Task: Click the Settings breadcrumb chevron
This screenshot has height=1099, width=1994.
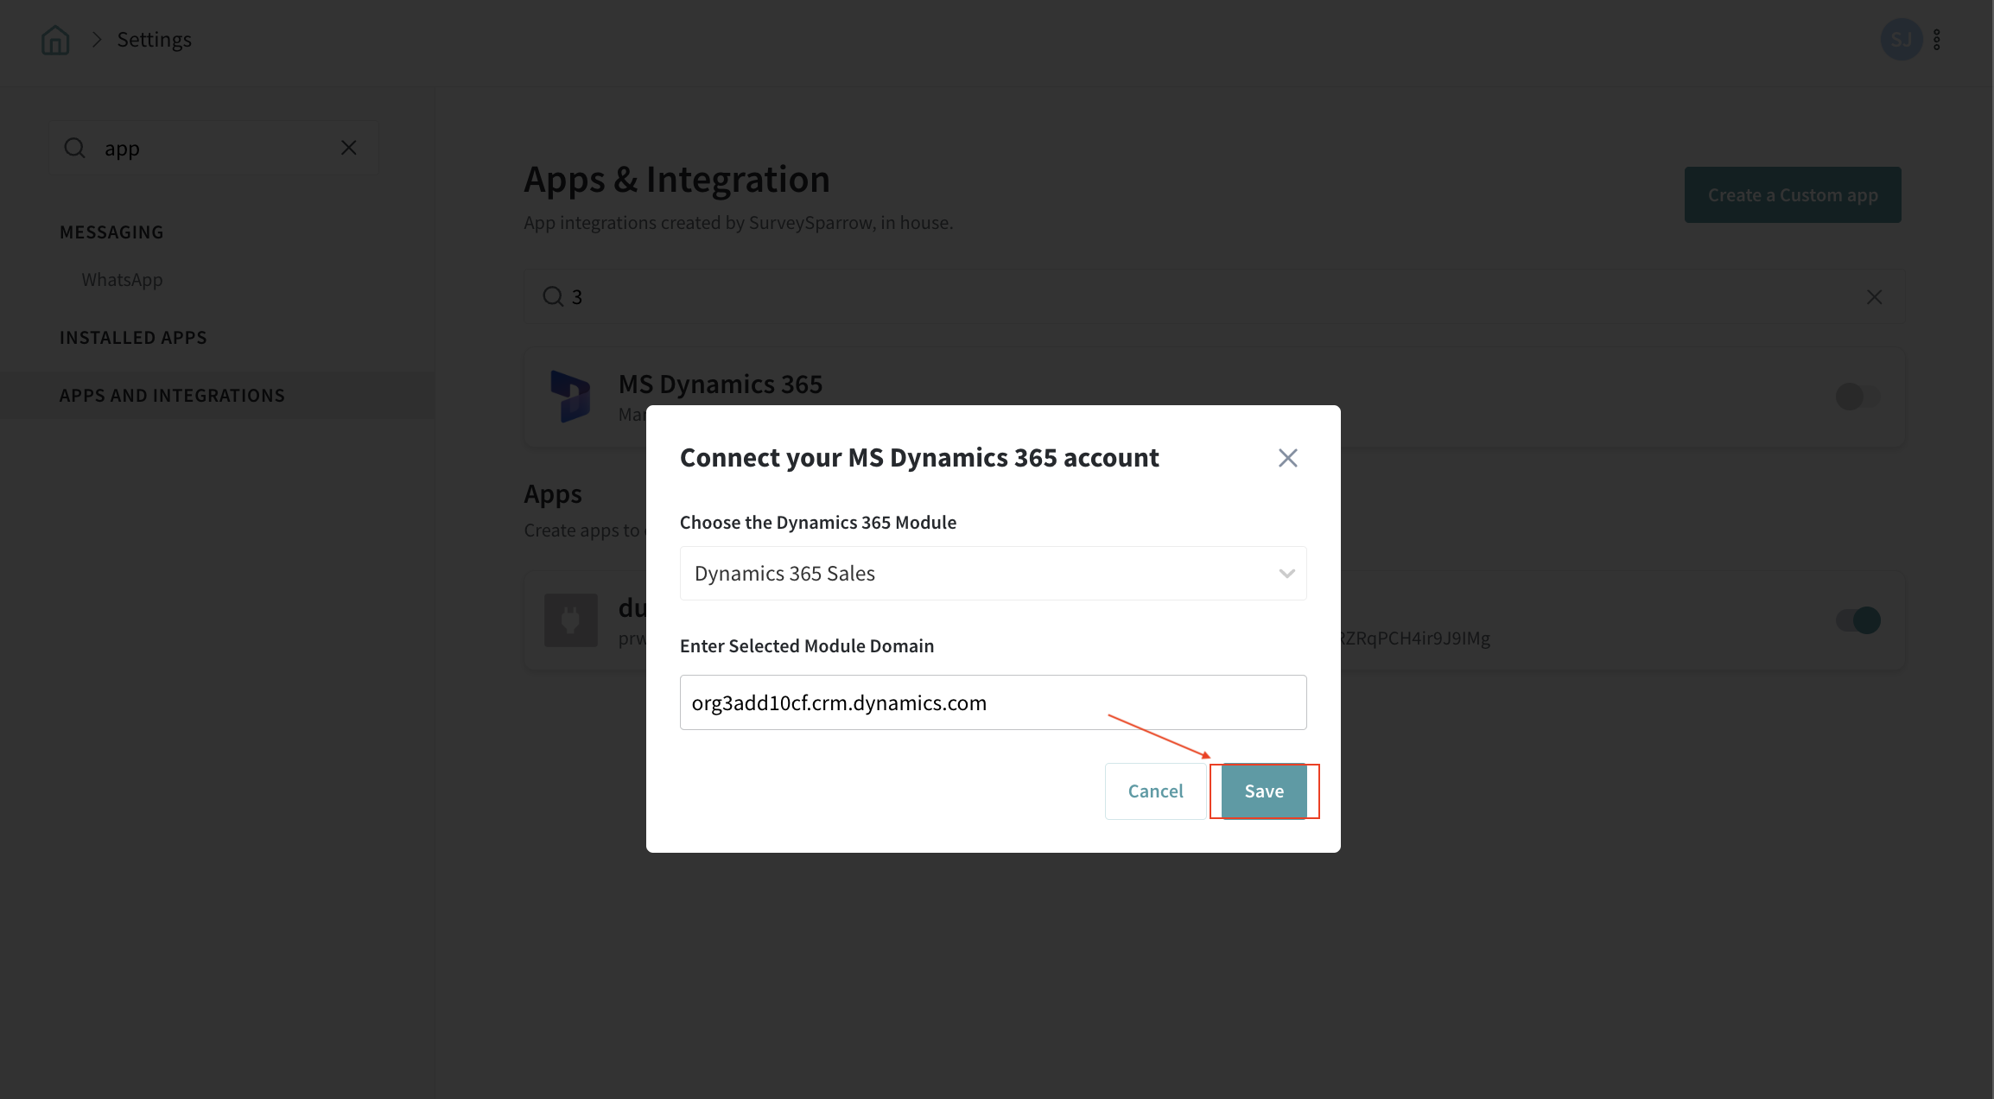Action: pos(97,40)
